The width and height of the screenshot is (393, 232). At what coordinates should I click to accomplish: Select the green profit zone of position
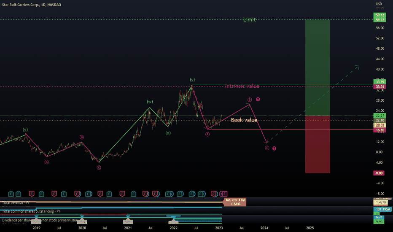click(x=318, y=68)
